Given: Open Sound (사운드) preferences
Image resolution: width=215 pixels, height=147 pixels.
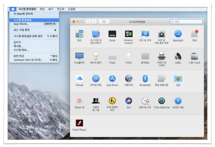Looking at the screenshot, I should click(178, 56).
